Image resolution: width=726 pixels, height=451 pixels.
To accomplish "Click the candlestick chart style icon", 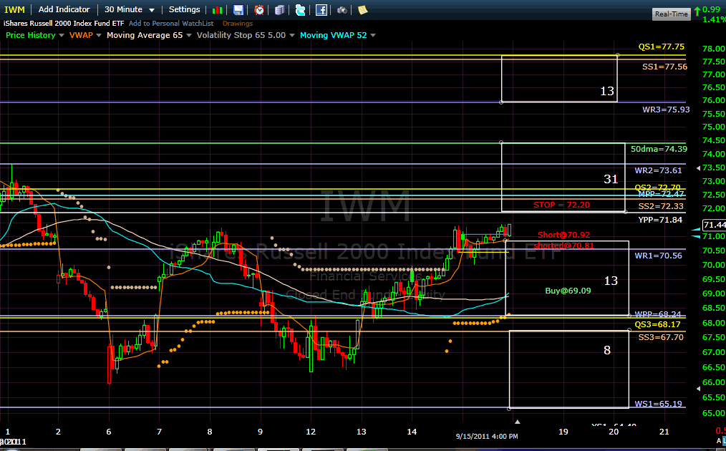I will (x=218, y=10).
